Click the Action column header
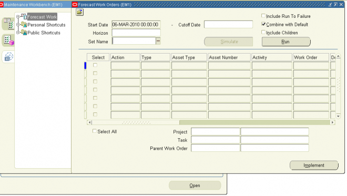347x196 pixels. tap(125, 57)
